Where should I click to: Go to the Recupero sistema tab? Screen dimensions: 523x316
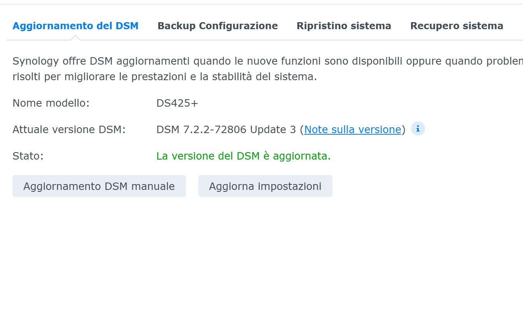(457, 26)
